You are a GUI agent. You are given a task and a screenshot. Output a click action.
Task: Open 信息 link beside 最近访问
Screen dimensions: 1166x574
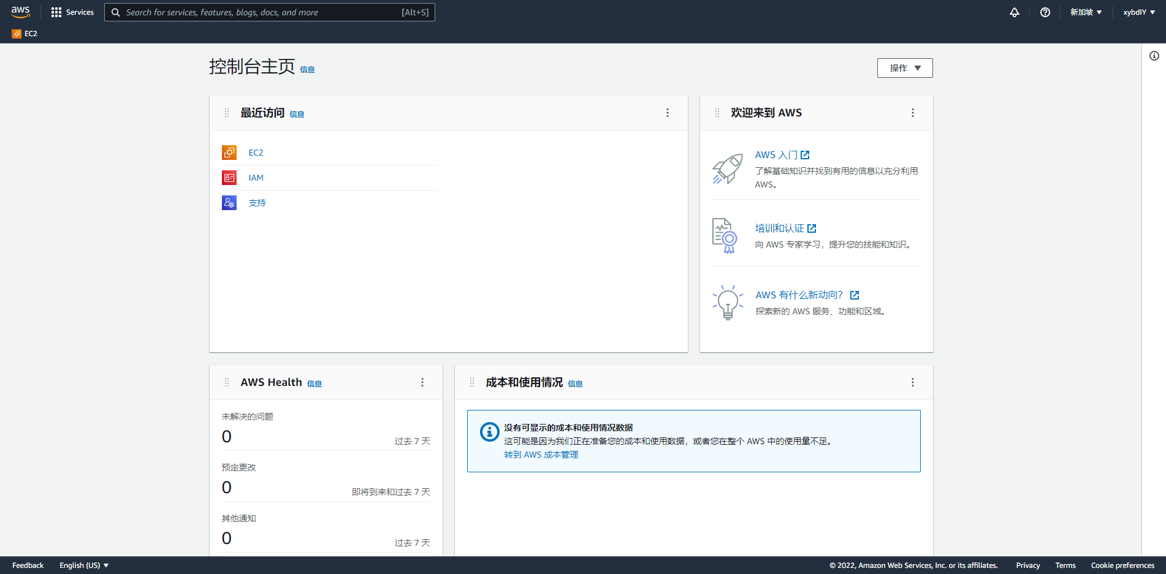tap(297, 114)
